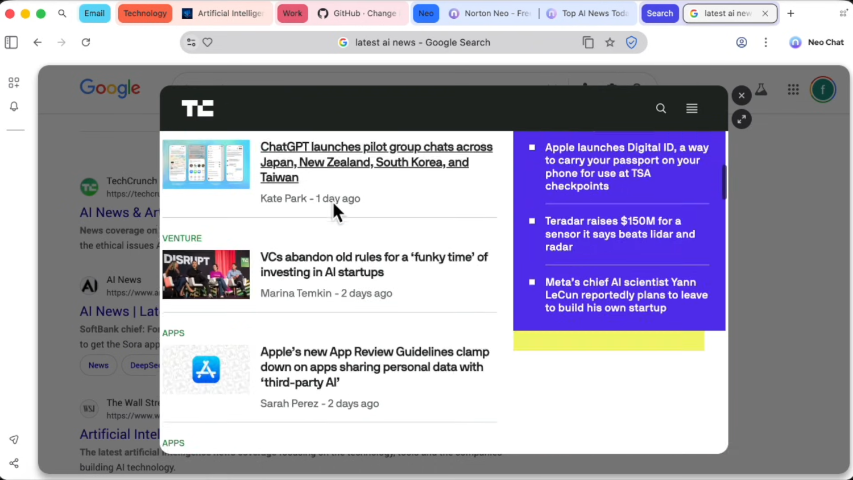This screenshot has height=480, width=853.
Task: Open Yann LeCun startup story
Action: (627, 295)
